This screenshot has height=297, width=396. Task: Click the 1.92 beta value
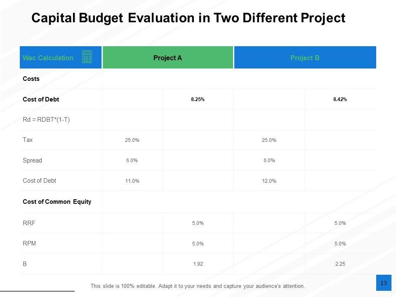tap(198, 264)
